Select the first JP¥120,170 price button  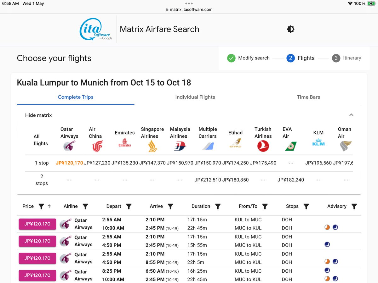[x=37, y=224]
